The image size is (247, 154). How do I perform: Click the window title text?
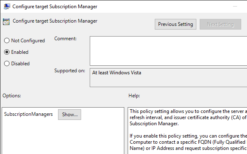click(55, 7)
